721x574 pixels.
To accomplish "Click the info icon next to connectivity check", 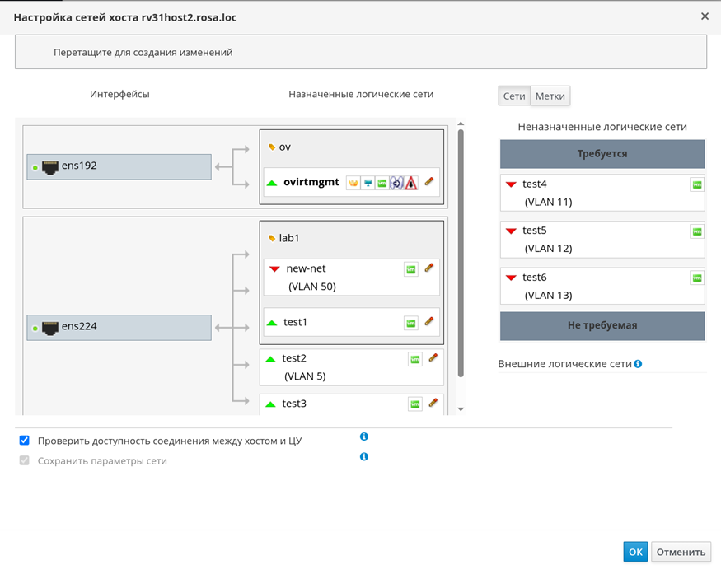I will click(x=364, y=437).
